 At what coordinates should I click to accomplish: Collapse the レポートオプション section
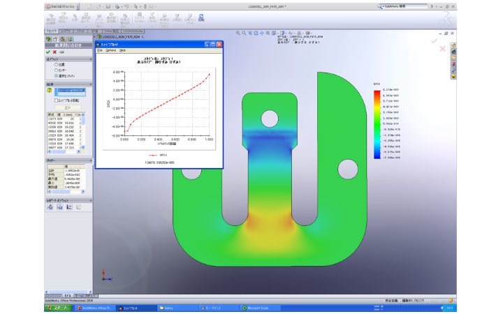click(90, 200)
